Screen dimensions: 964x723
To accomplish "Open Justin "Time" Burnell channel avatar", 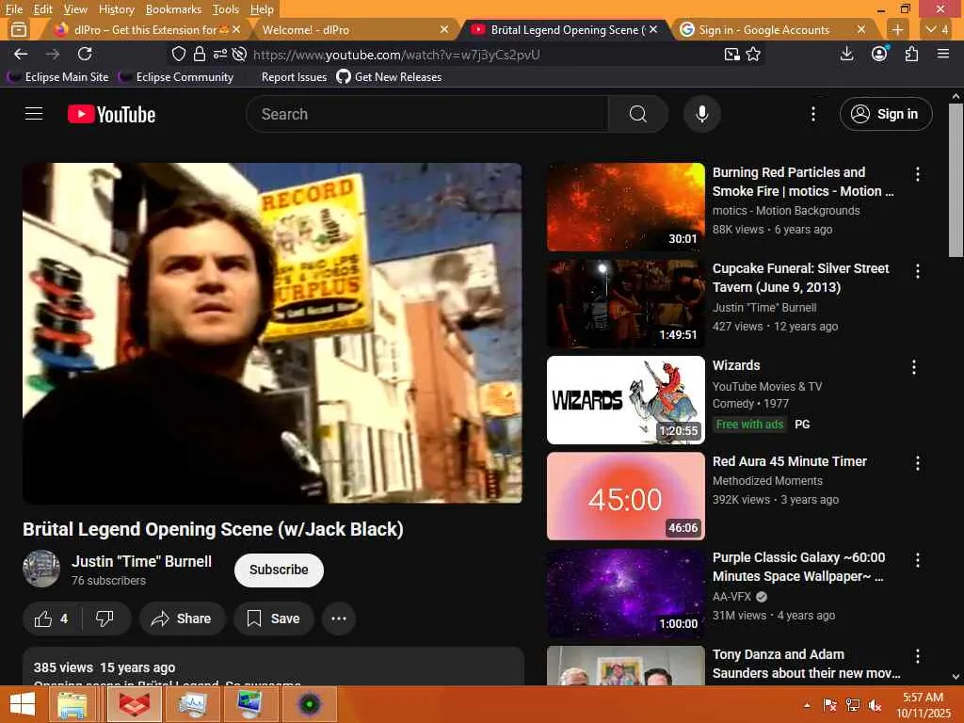I will [x=41, y=569].
